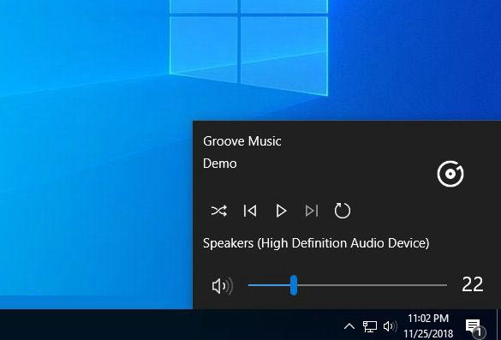This screenshot has height=340, width=501.
Task: Click the volume level value 22
Action: pyautogui.click(x=472, y=284)
